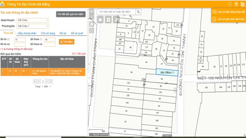
Task: Go to last results page
Action: coord(51,81)
